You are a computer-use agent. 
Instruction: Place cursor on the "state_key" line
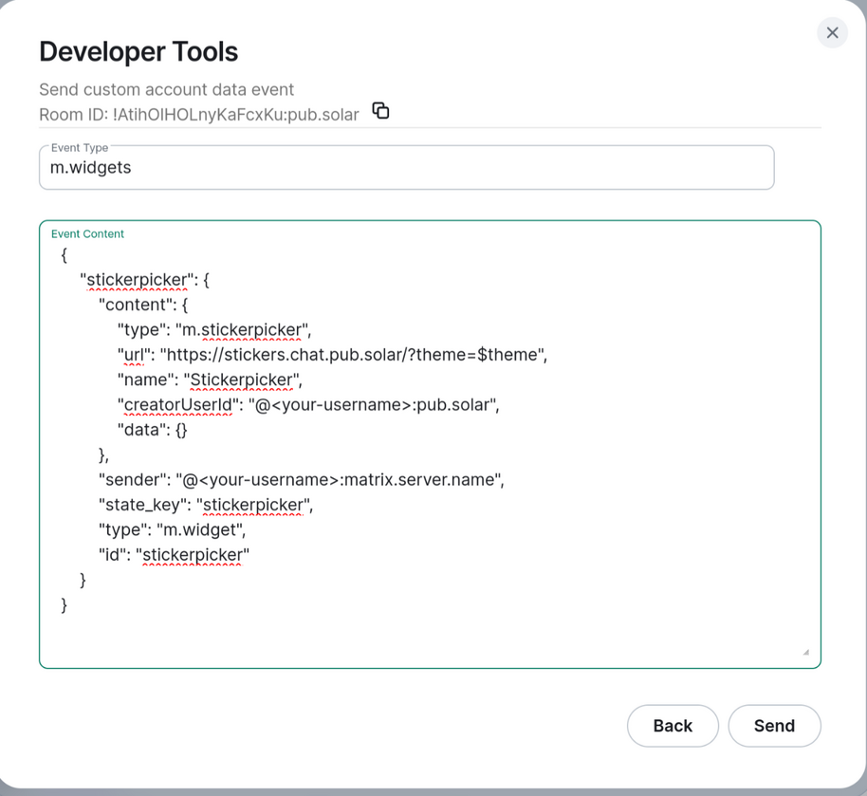(206, 505)
